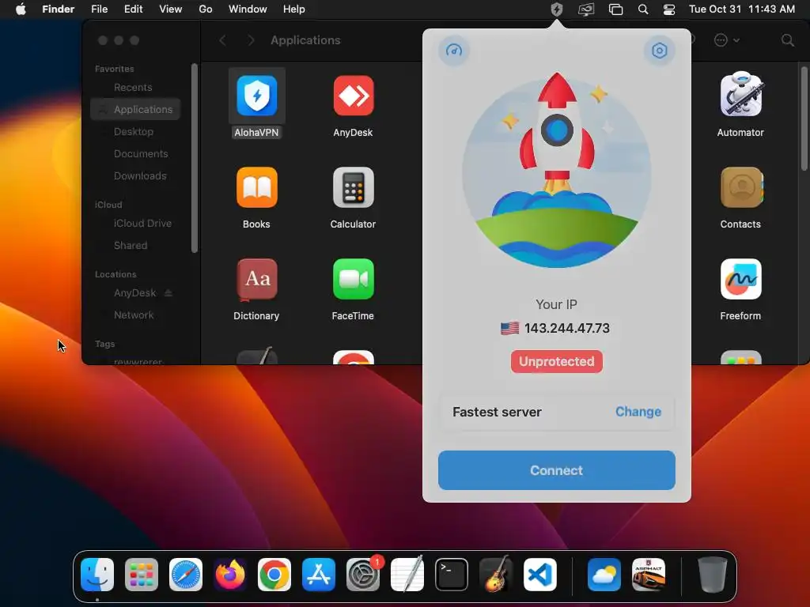Open Finder from the Dock

(97, 575)
